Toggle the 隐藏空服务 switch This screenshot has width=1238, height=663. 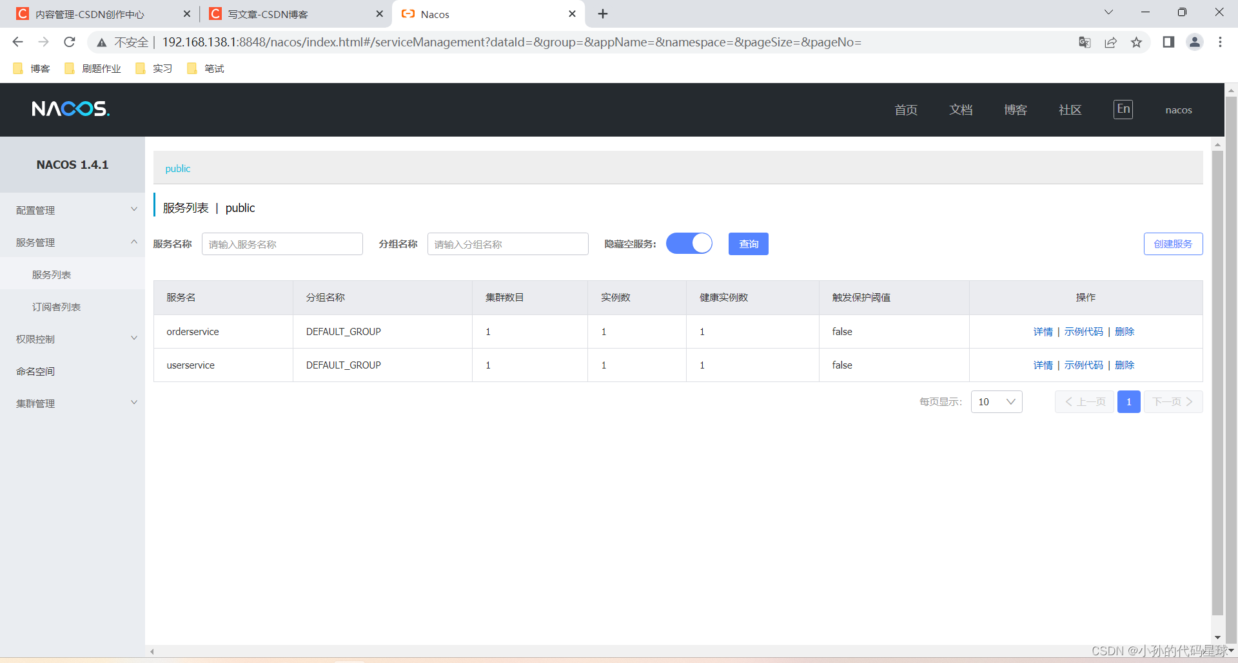[x=689, y=244]
